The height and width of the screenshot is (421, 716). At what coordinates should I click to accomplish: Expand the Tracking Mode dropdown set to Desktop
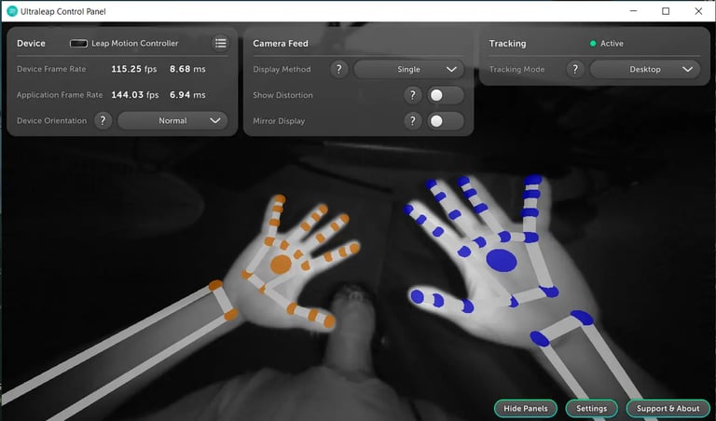click(x=645, y=69)
